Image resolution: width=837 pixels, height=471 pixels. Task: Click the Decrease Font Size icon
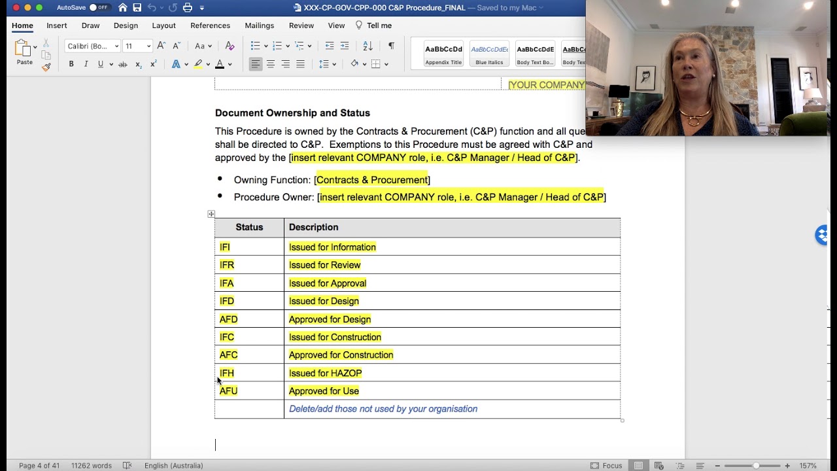click(x=177, y=46)
